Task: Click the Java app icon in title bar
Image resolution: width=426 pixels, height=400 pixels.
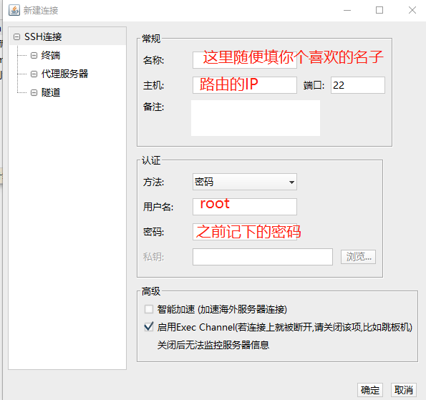Action: 14,10
